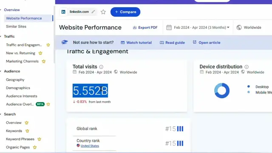Click the -0.83% change value
Viewport: 272px width, 153px height.
point(80,102)
